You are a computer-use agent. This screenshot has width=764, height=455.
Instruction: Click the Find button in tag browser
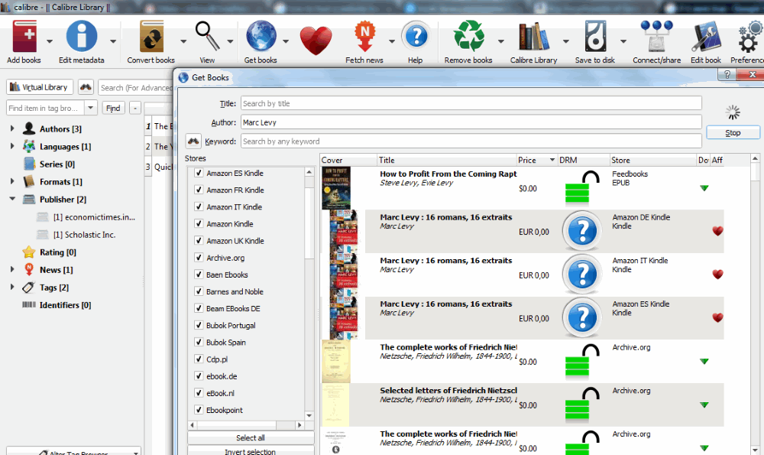[x=113, y=108]
